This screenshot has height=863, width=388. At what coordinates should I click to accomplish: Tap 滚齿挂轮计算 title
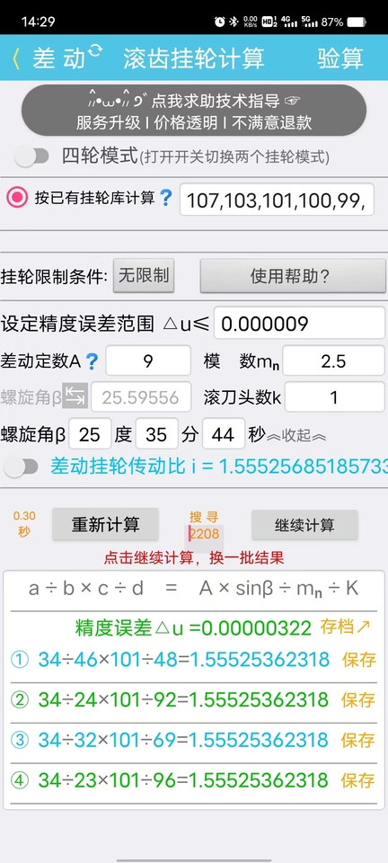coord(193,58)
